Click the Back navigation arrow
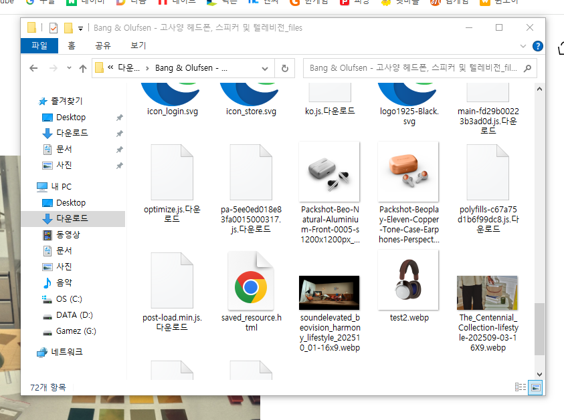564x420 pixels. point(33,68)
